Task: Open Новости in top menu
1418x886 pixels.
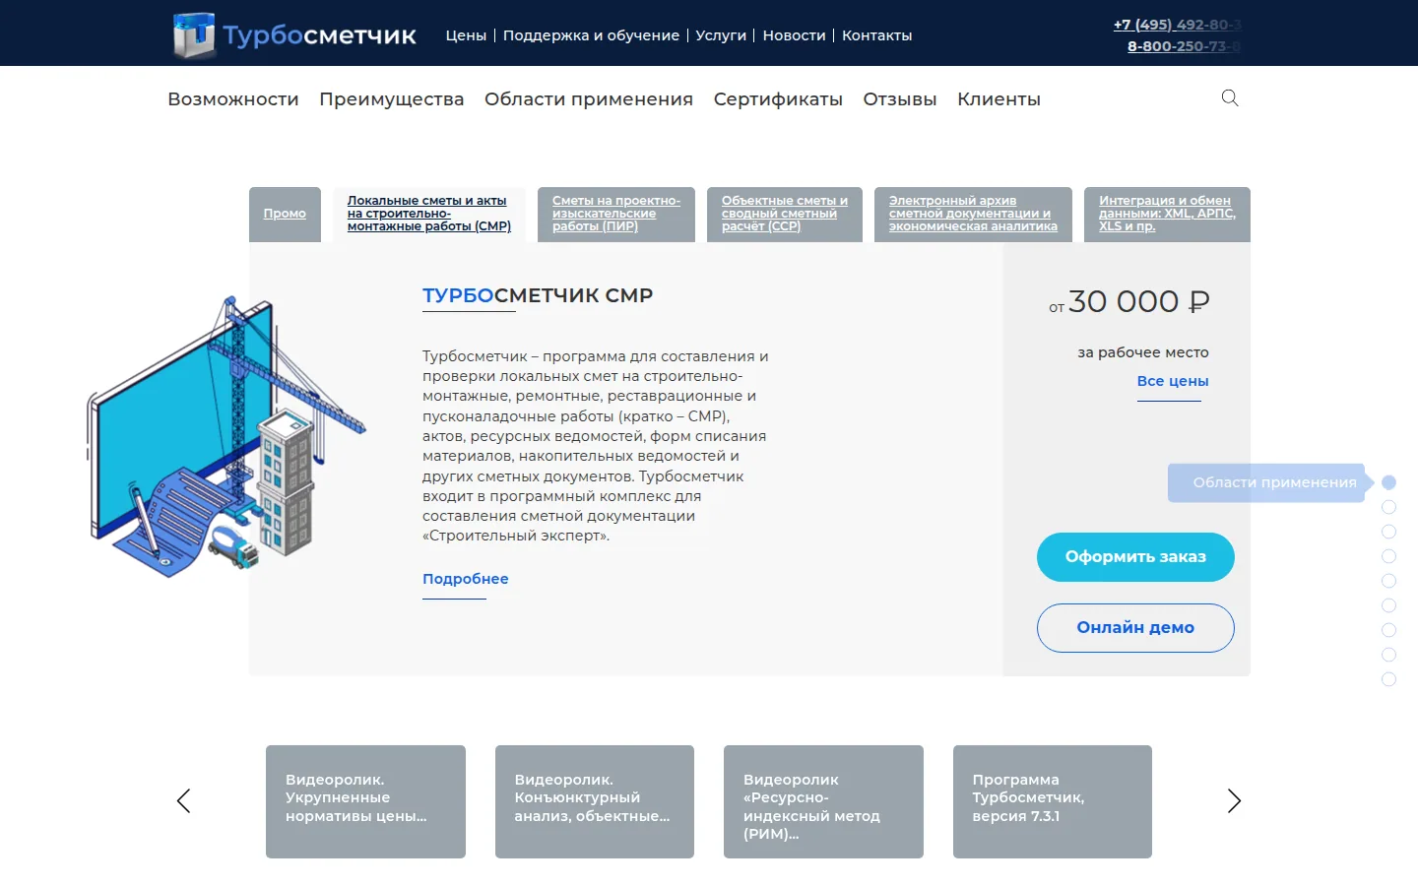Action: 794,35
